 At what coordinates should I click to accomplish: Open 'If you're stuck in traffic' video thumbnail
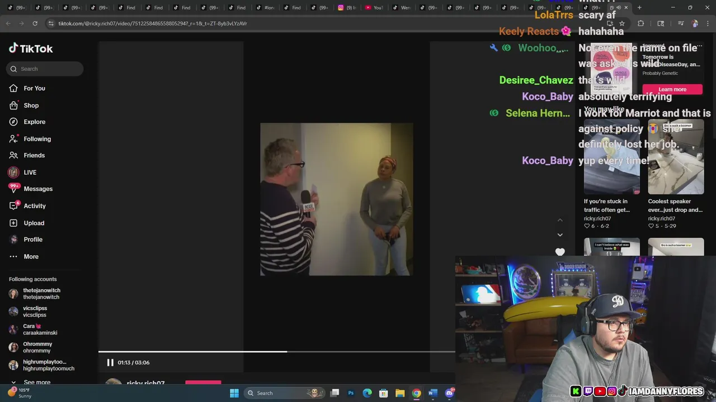pyautogui.click(x=611, y=156)
